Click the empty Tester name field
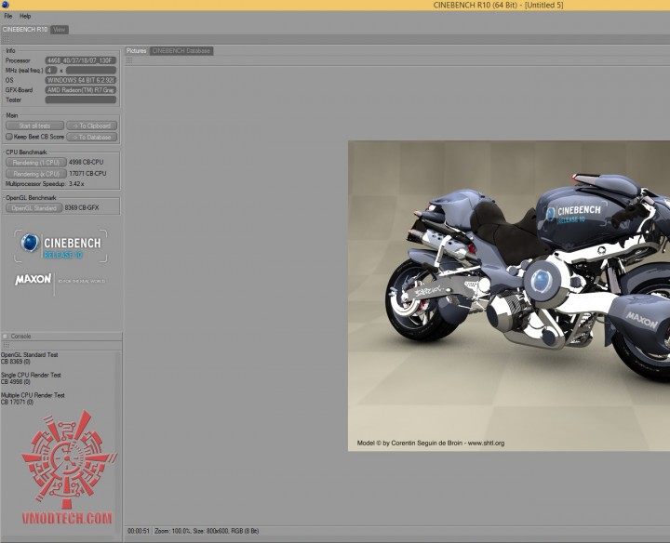Image resolution: width=670 pixels, height=543 pixels. tap(81, 99)
